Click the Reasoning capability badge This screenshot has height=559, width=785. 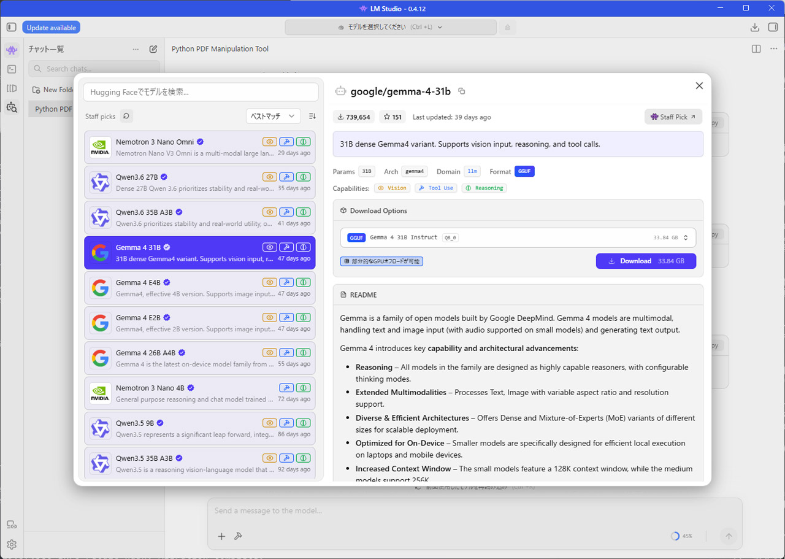click(x=484, y=188)
